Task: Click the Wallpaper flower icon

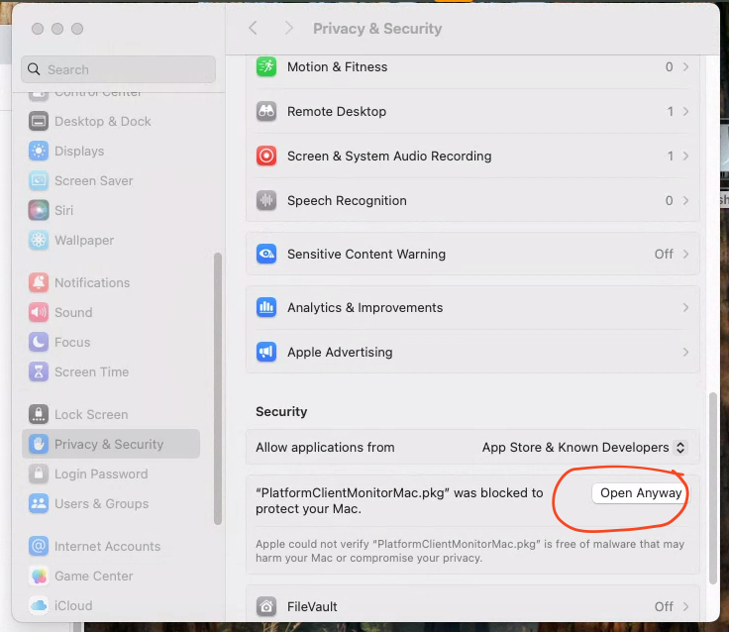Action: [x=39, y=240]
